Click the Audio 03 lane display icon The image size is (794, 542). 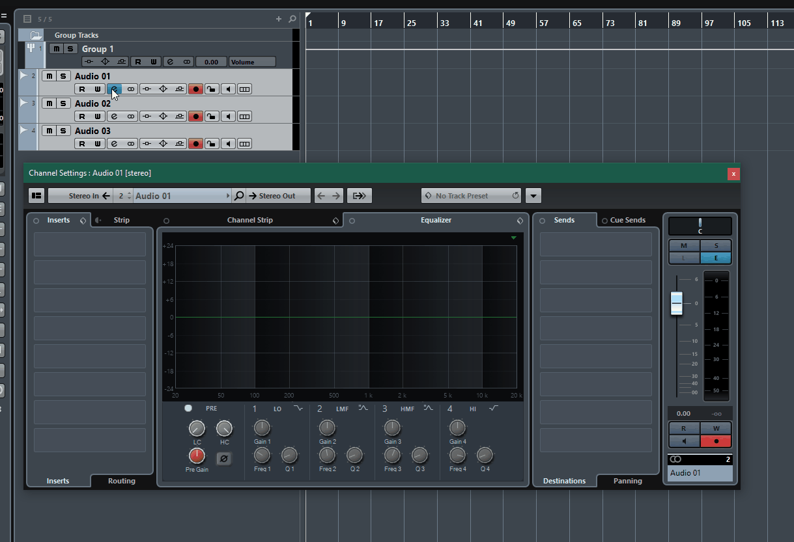coord(244,144)
